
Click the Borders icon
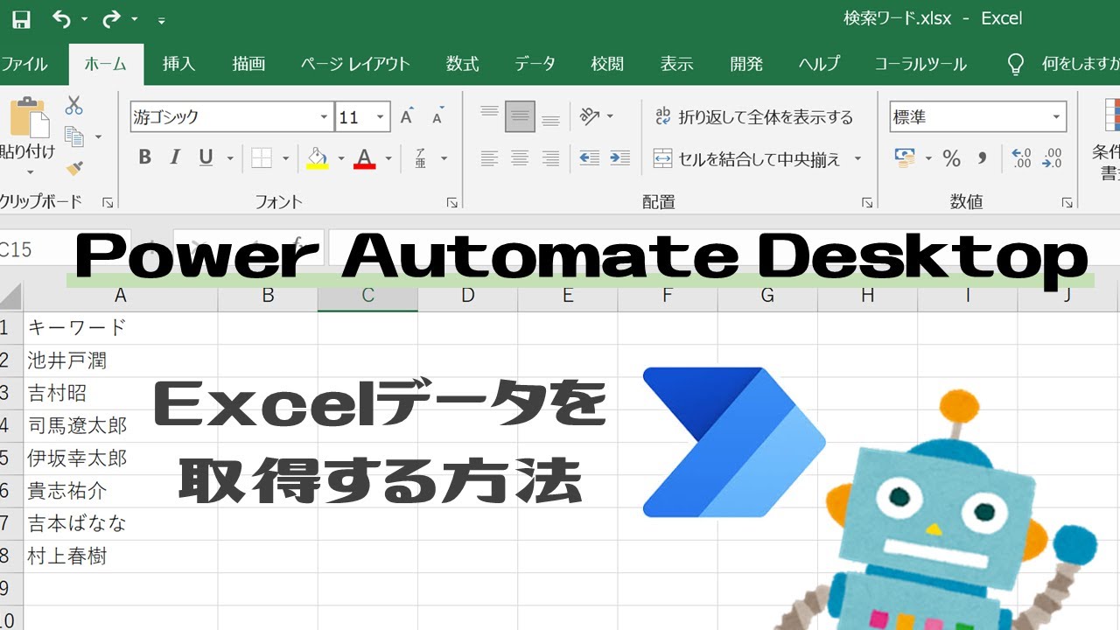click(262, 157)
